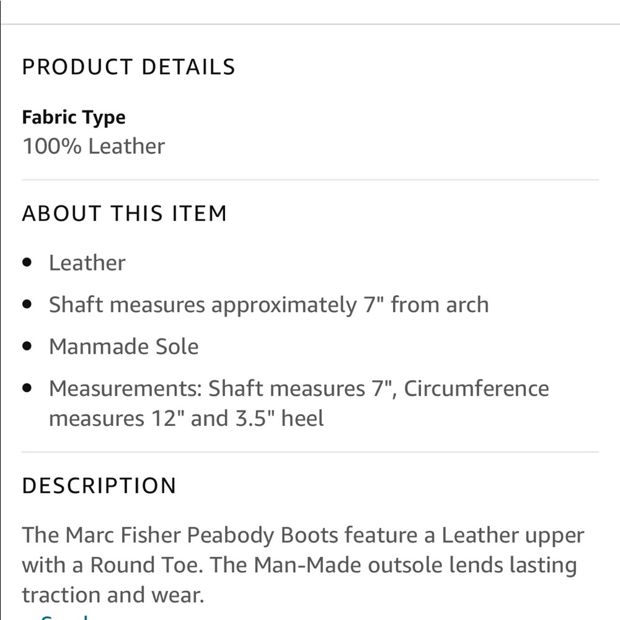Screen dimensions: 620x620
Task: Select the Fabric Type label
Action: [x=73, y=117]
